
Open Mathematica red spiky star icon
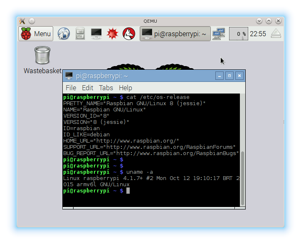point(113,34)
